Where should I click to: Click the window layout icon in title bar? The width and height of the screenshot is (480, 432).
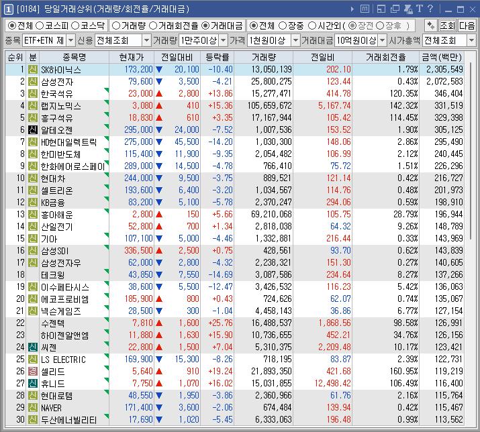pos(381,9)
